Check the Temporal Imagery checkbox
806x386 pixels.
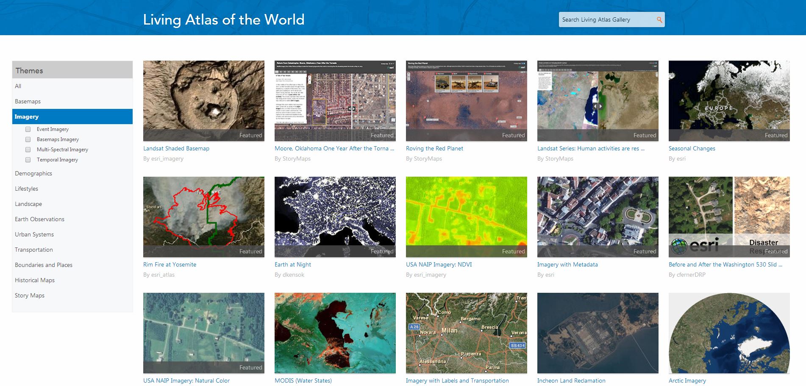pos(28,160)
